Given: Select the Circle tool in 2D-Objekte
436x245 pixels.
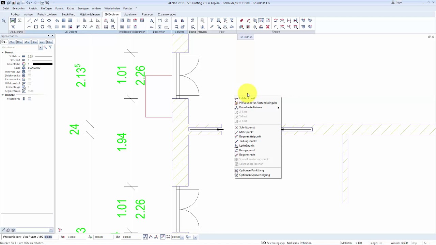Looking at the screenshot, I should (43, 20).
